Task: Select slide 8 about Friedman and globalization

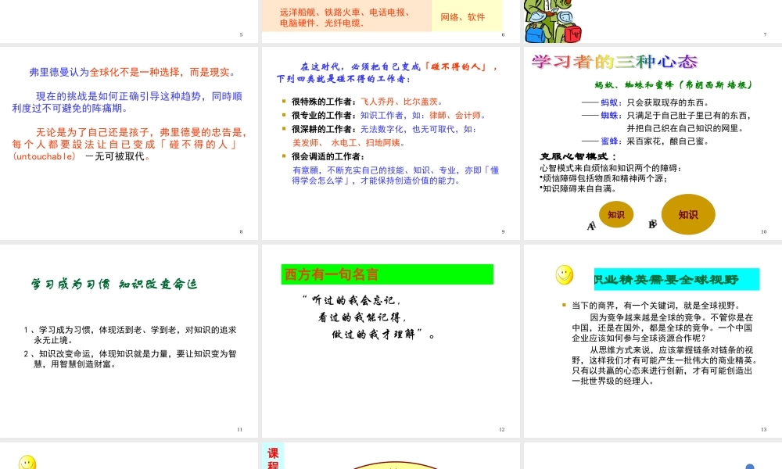Action: click(129, 143)
